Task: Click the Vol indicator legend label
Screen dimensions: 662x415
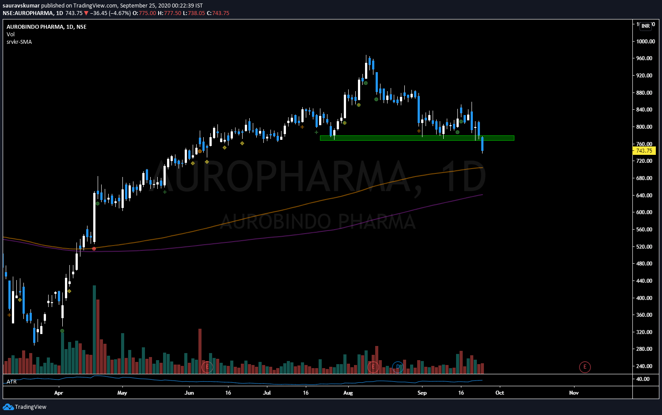Action: [x=11, y=34]
